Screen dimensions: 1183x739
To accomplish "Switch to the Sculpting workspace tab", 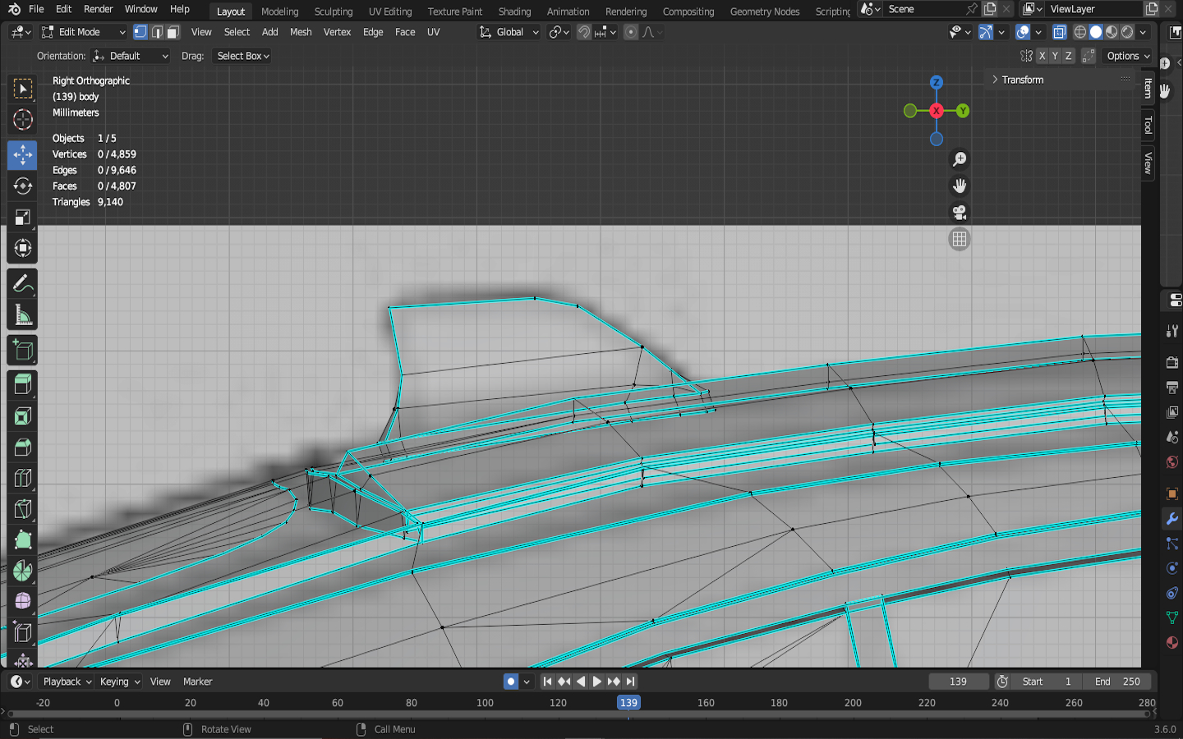I will click(x=333, y=11).
